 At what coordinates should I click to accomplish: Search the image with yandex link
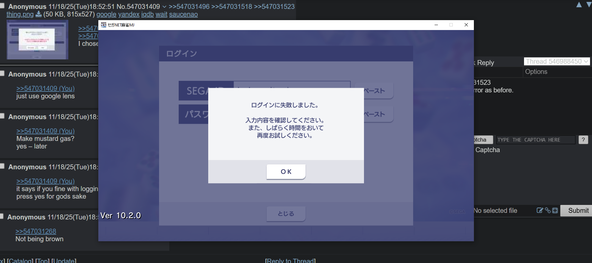(x=129, y=14)
